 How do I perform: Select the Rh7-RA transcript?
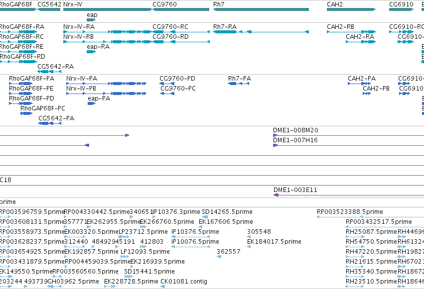[x=261, y=32]
